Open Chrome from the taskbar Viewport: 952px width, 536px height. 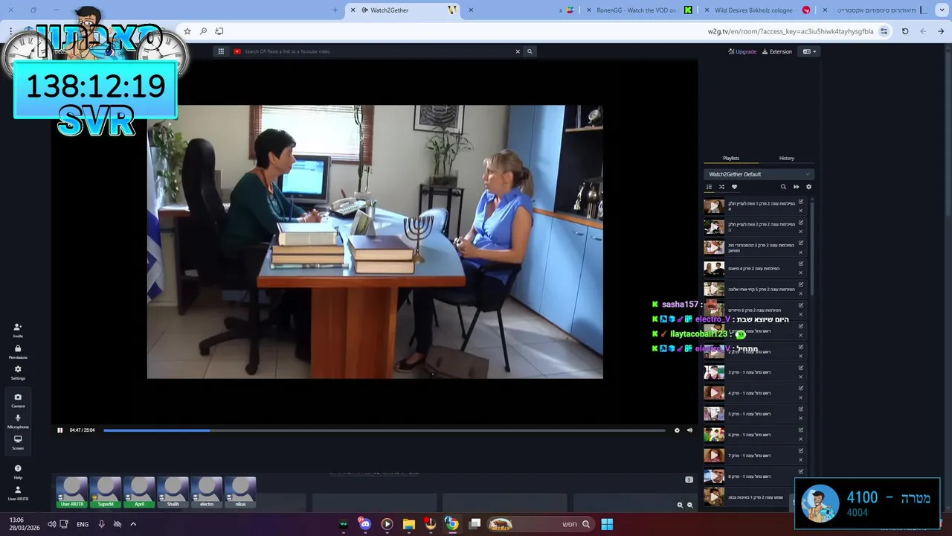(451, 524)
